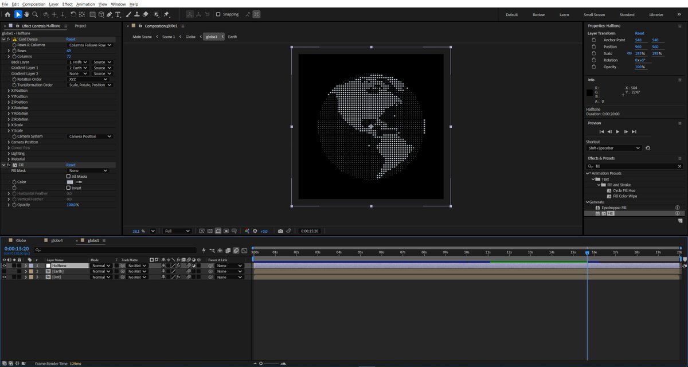Open Gradient Layer 1 dropdown

(x=78, y=68)
